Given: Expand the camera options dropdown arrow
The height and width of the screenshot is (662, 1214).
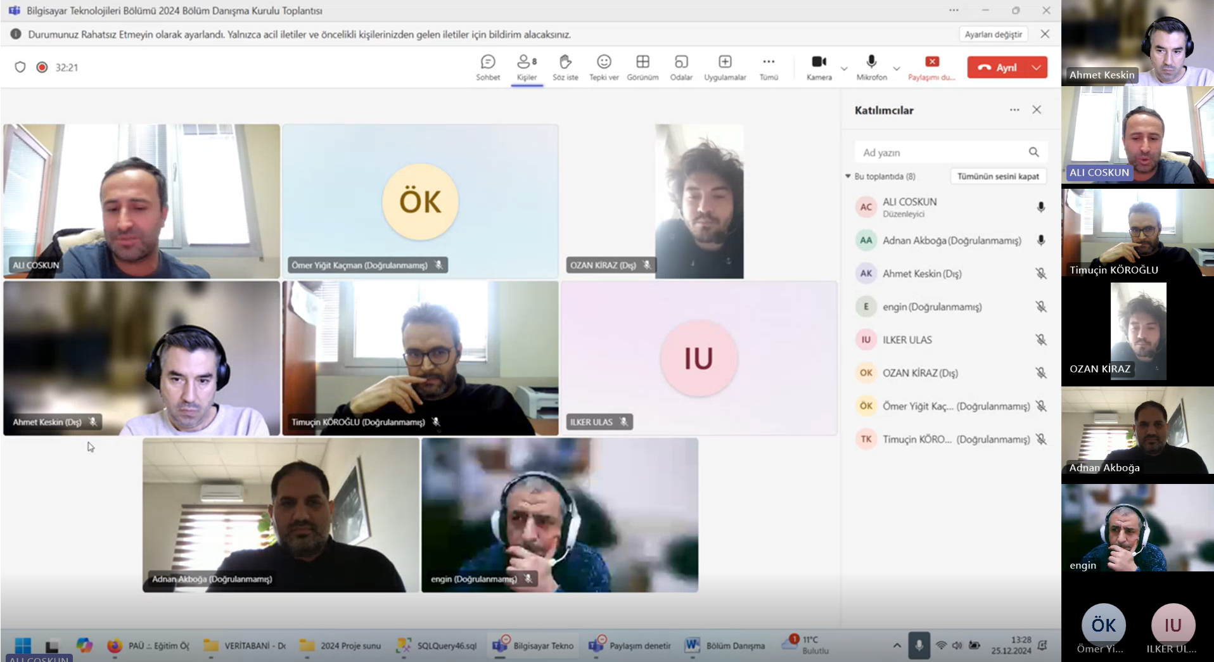Looking at the screenshot, I should pyautogui.click(x=844, y=68).
